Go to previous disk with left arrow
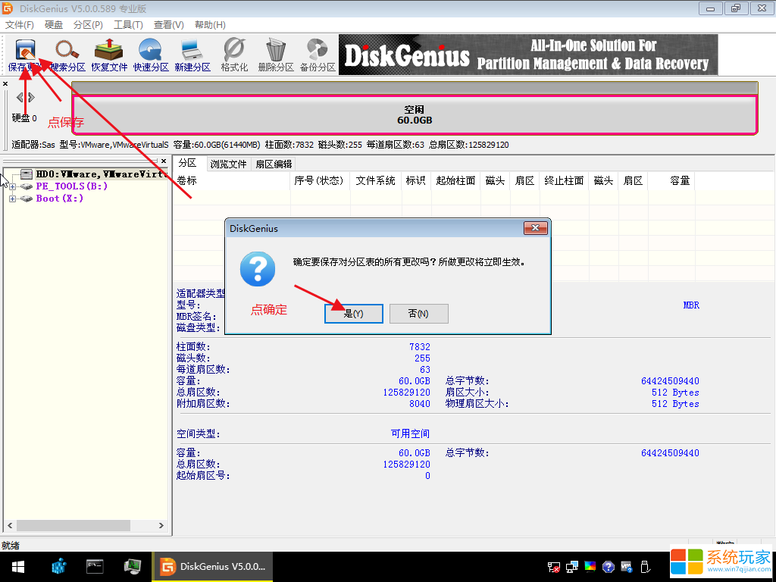 point(20,97)
